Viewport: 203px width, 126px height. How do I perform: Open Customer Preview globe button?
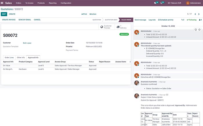(x=106, y=27)
